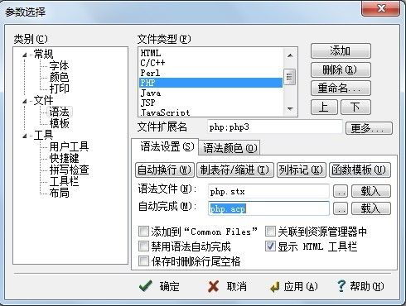The height and width of the screenshot is (306, 406).
Task: Switch to the 语法颜色 tab
Action: tap(230, 148)
